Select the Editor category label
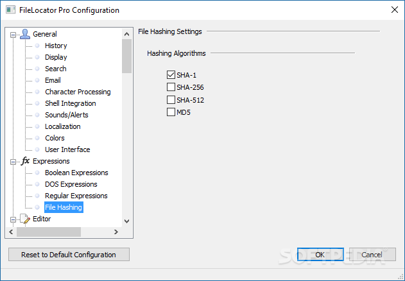Screen dimensions: 405x281 tap(42, 219)
